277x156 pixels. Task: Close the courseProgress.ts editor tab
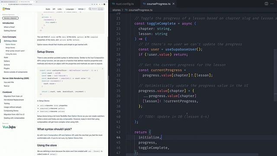tap(174, 4)
